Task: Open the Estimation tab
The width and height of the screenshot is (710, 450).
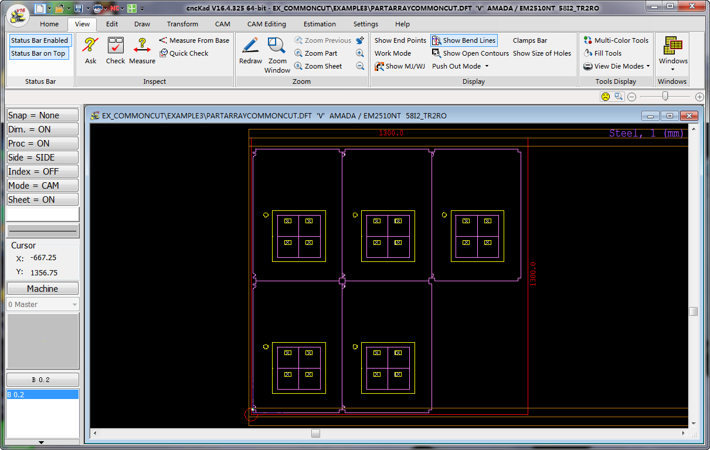Action: click(320, 24)
